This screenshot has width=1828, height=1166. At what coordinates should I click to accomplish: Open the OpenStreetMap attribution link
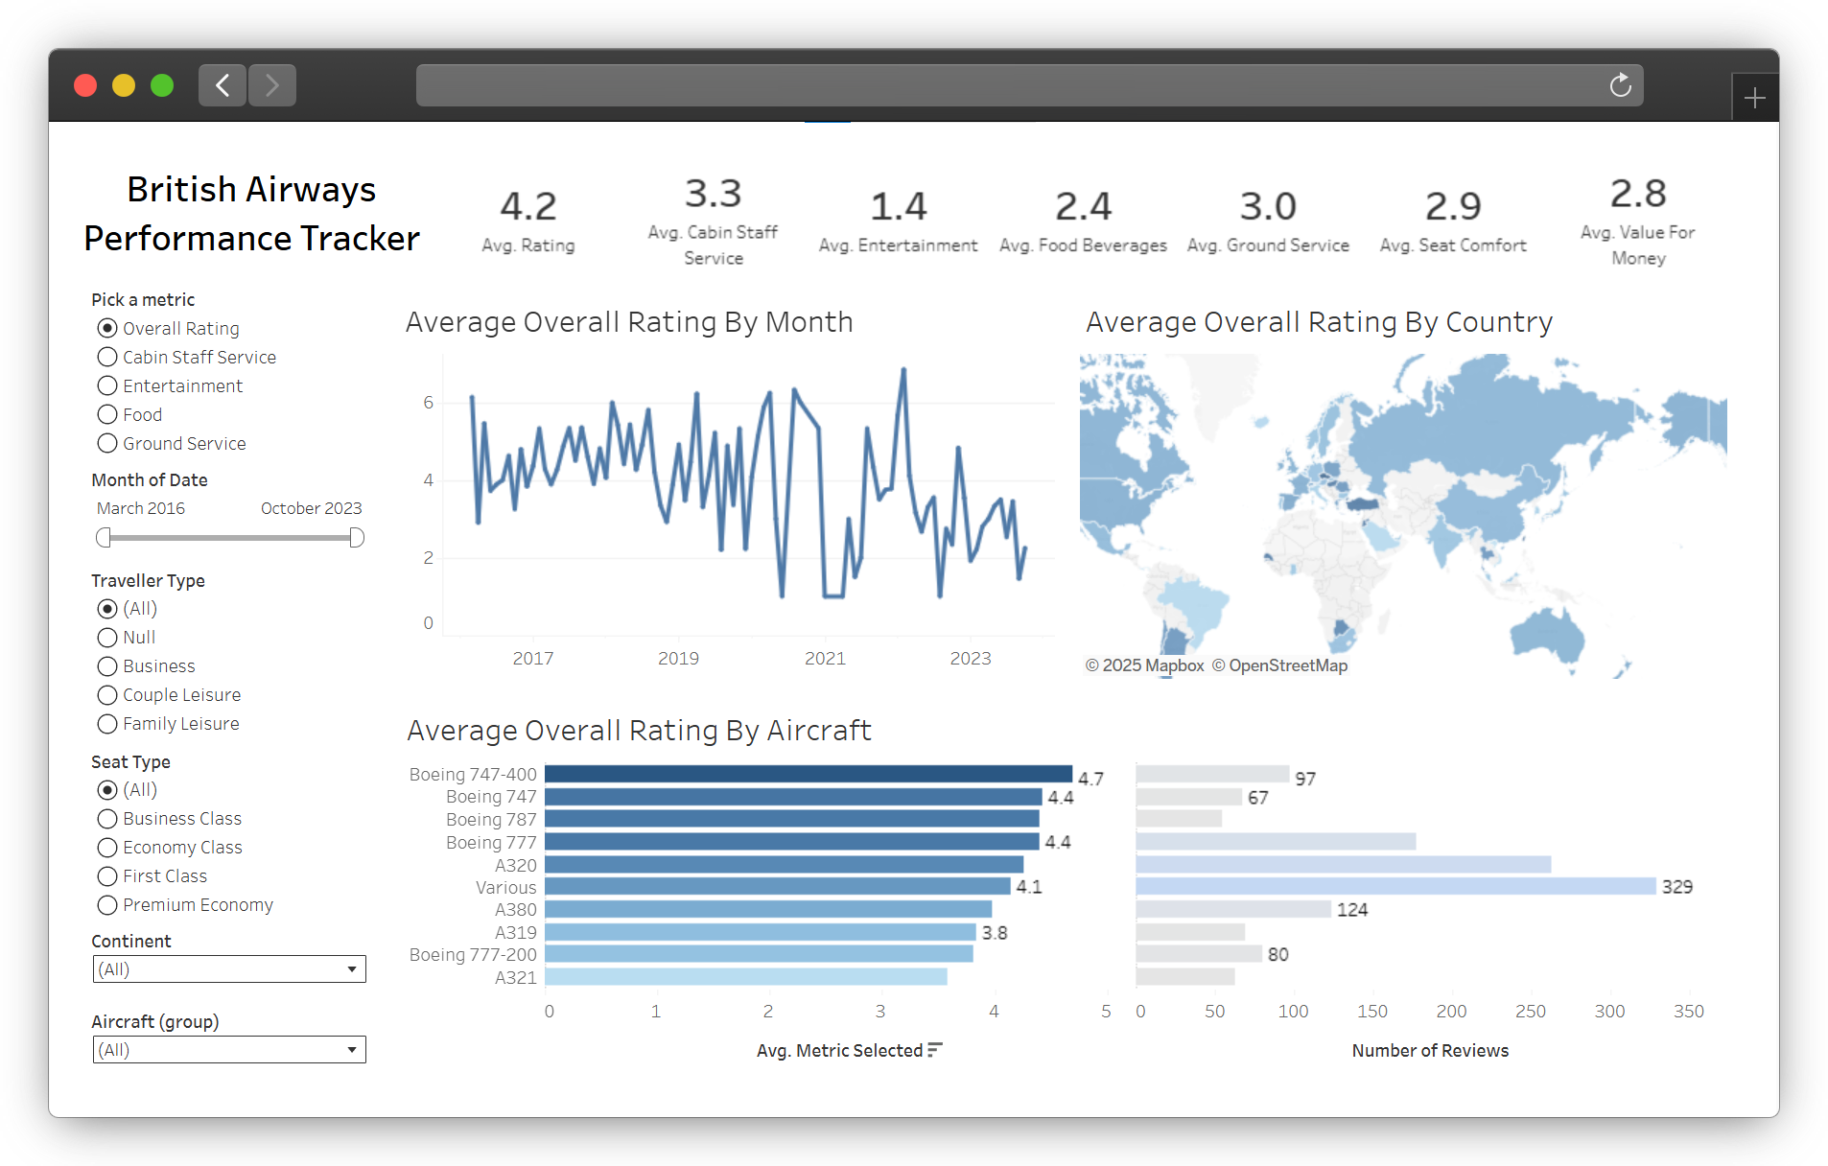pyautogui.click(x=1287, y=665)
